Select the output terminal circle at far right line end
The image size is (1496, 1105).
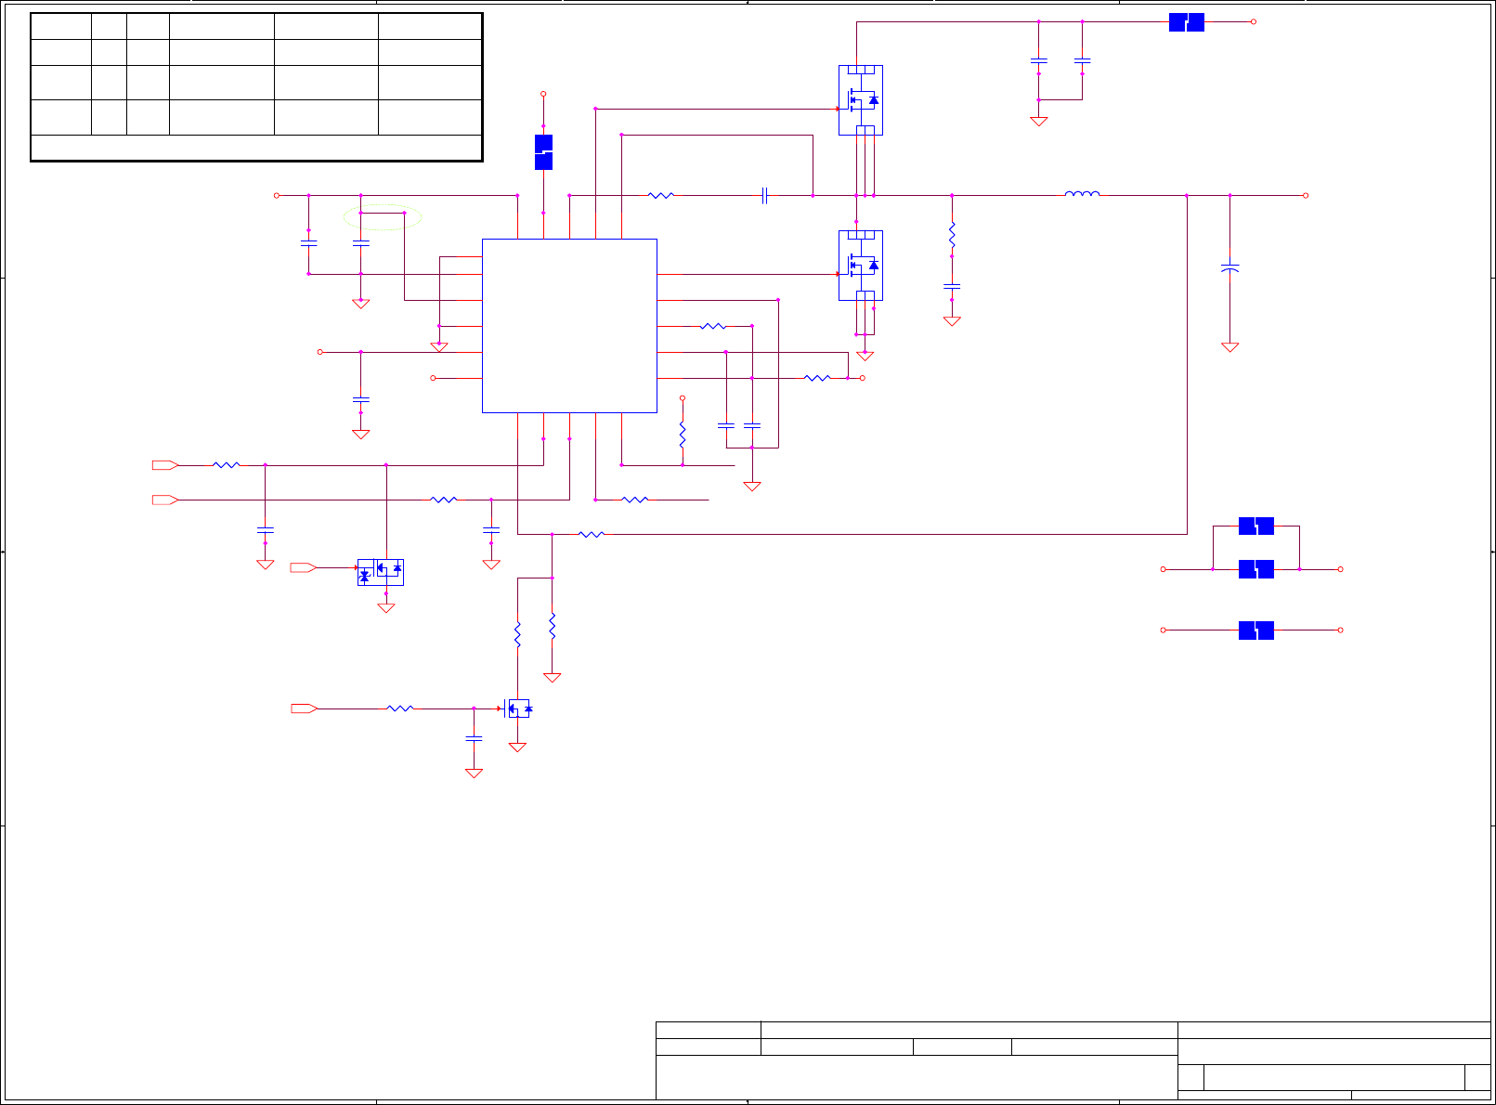(x=1306, y=195)
